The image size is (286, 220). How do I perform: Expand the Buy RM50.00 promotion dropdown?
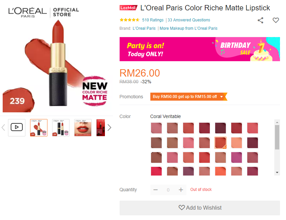click(x=221, y=97)
